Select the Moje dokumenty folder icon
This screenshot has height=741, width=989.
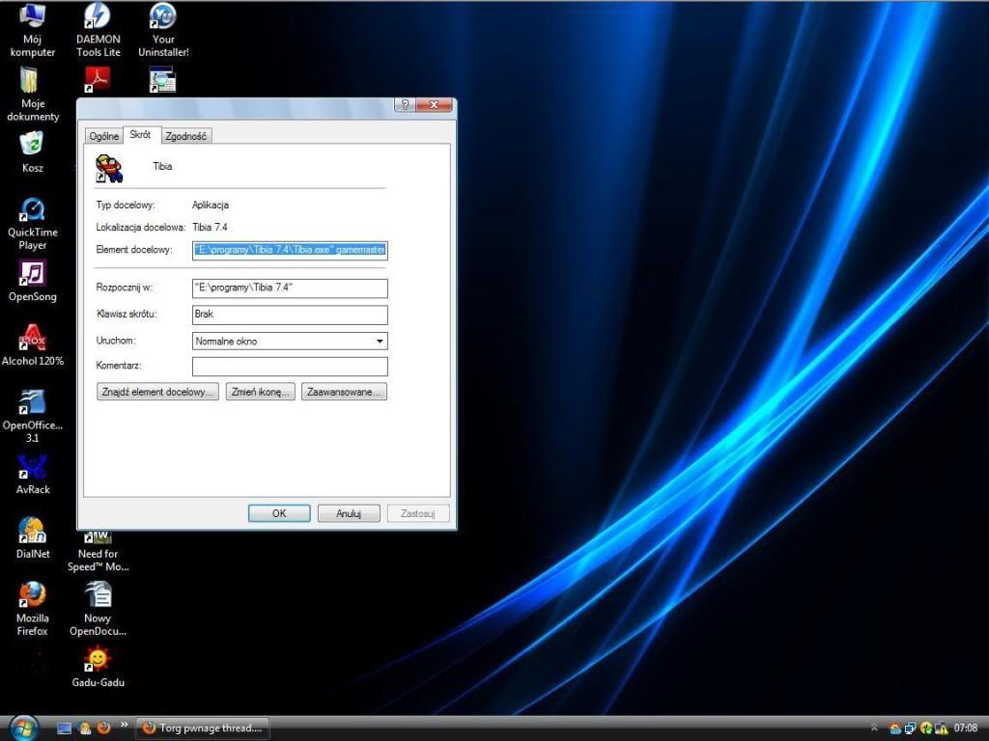coord(32,95)
